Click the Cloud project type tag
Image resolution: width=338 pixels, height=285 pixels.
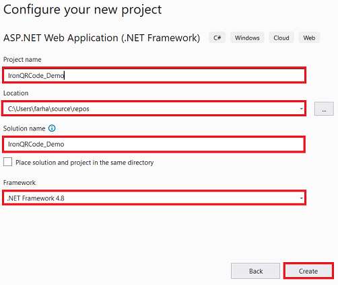281,38
